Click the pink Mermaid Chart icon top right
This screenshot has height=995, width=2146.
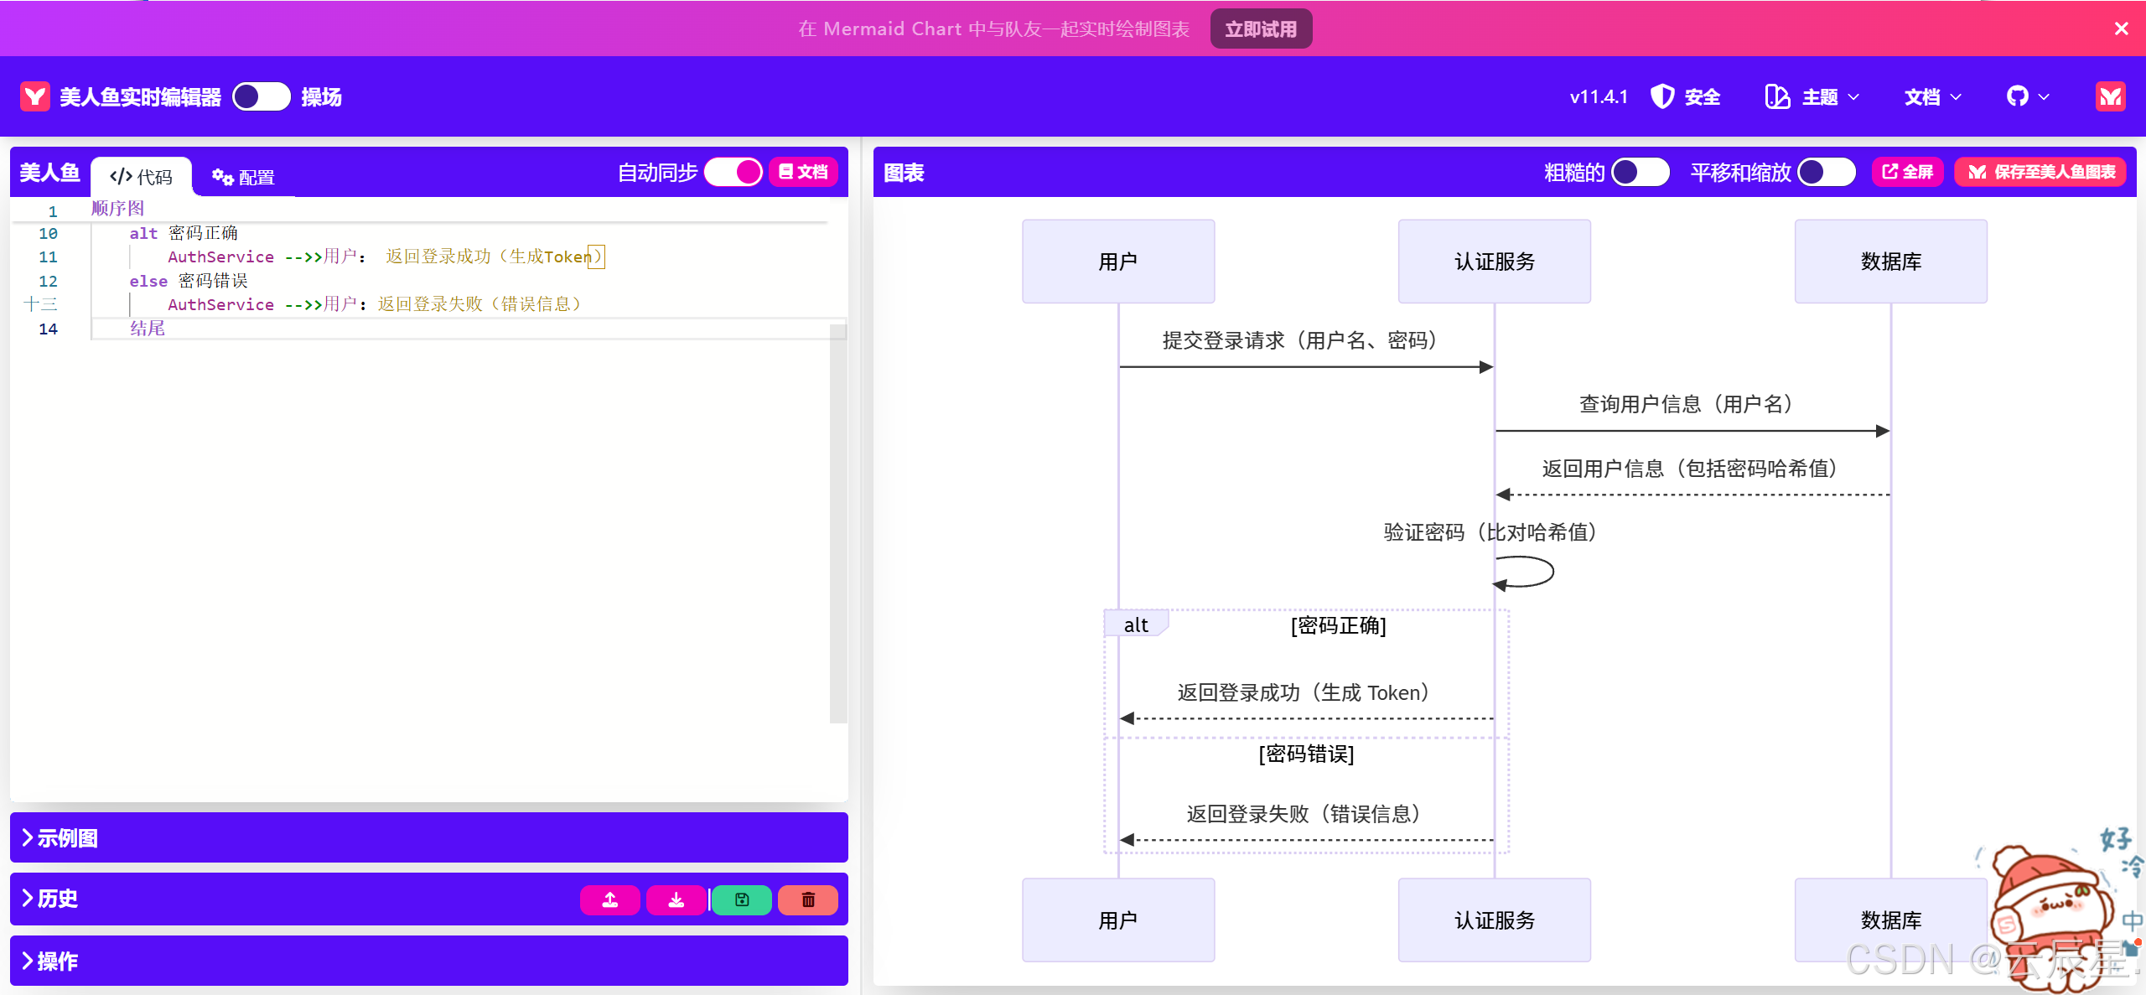click(x=2110, y=96)
